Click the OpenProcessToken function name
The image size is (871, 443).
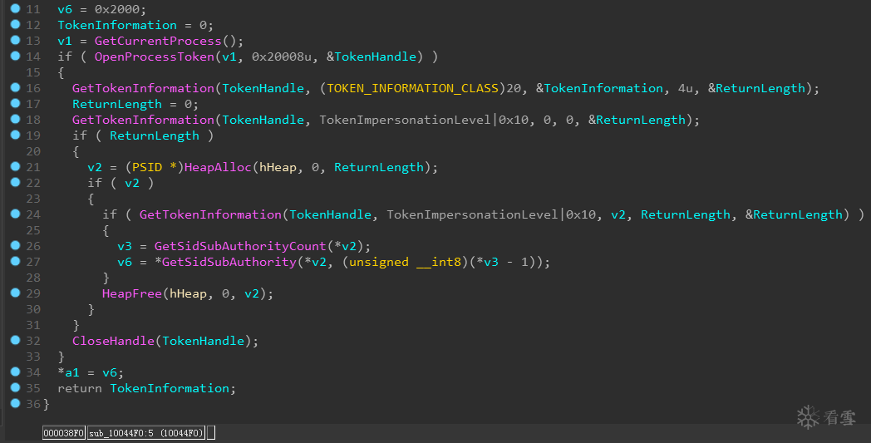[x=154, y=57]
